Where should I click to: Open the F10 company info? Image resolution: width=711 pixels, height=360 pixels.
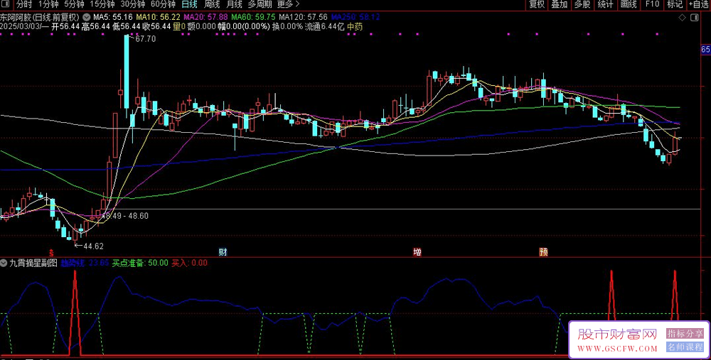(x=651, y=4)
